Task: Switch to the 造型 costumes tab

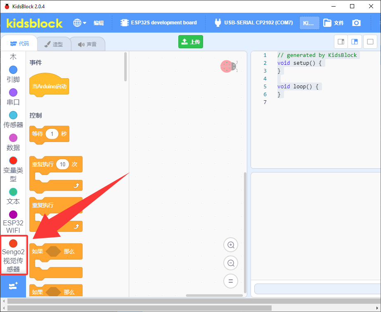Action: coord(54,44)
